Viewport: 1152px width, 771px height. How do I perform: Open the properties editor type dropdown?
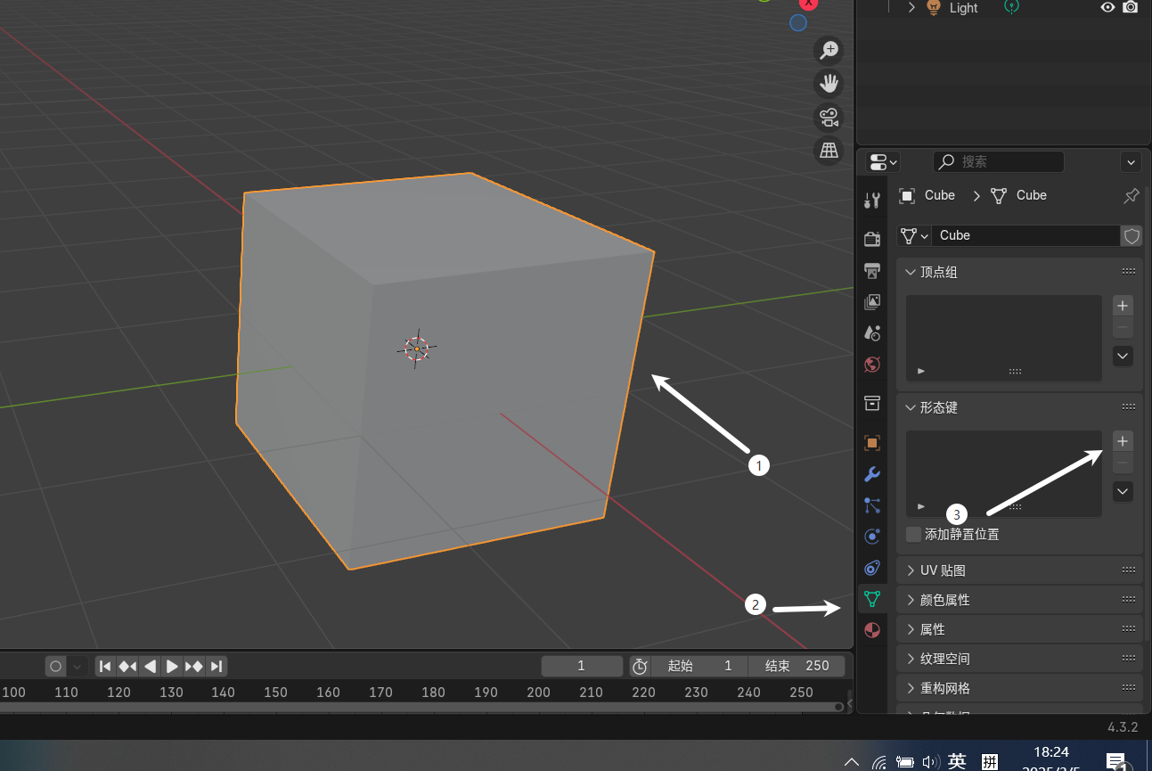883,162
